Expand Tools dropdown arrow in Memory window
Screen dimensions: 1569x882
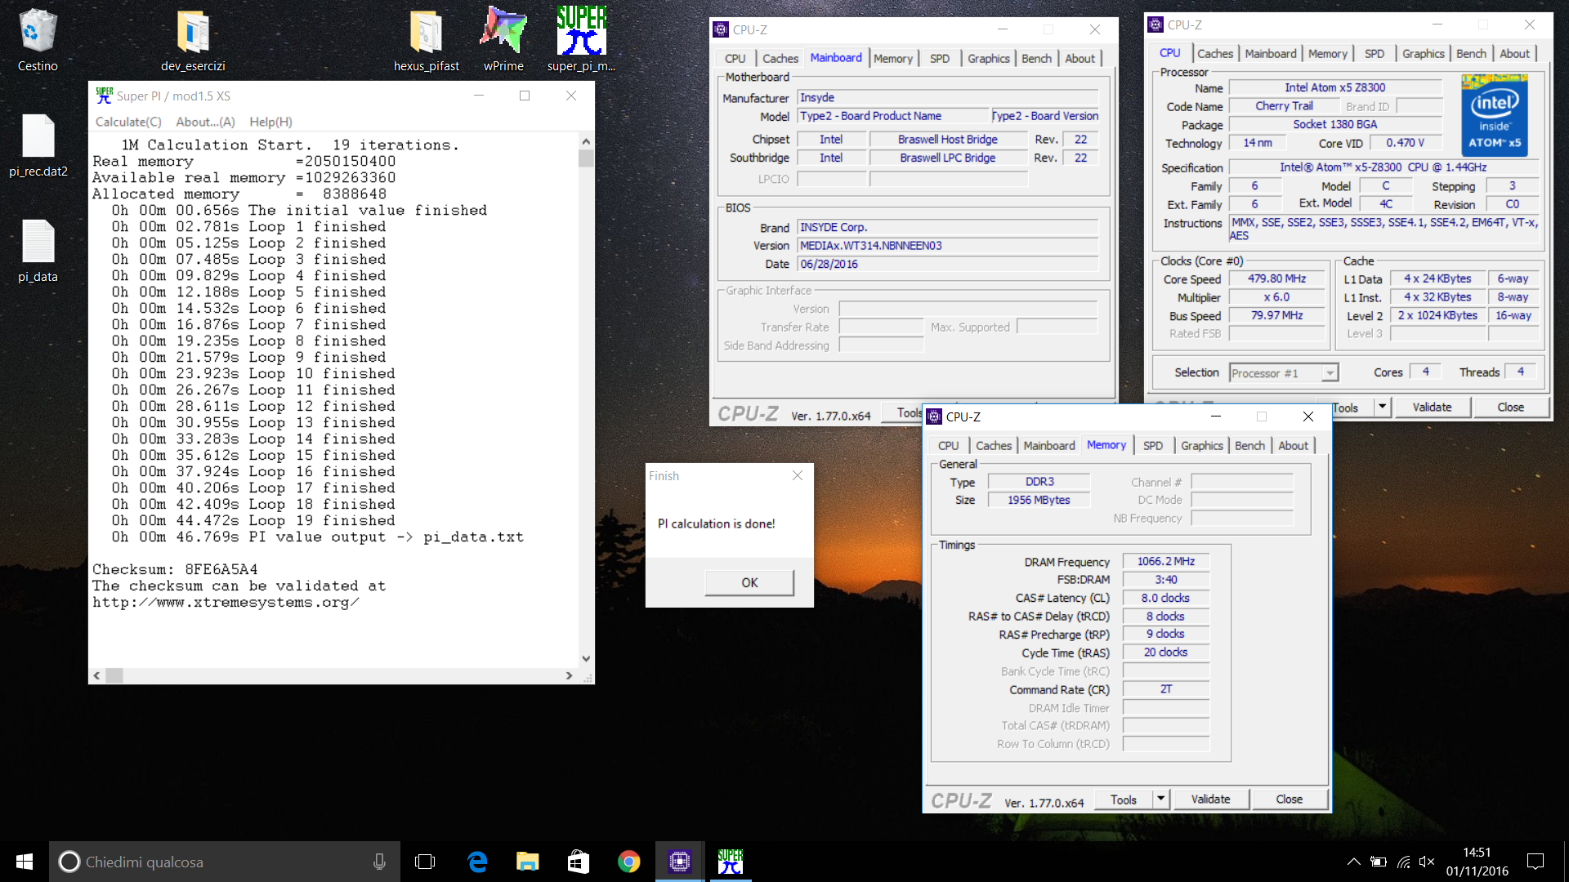(1160, 799)
